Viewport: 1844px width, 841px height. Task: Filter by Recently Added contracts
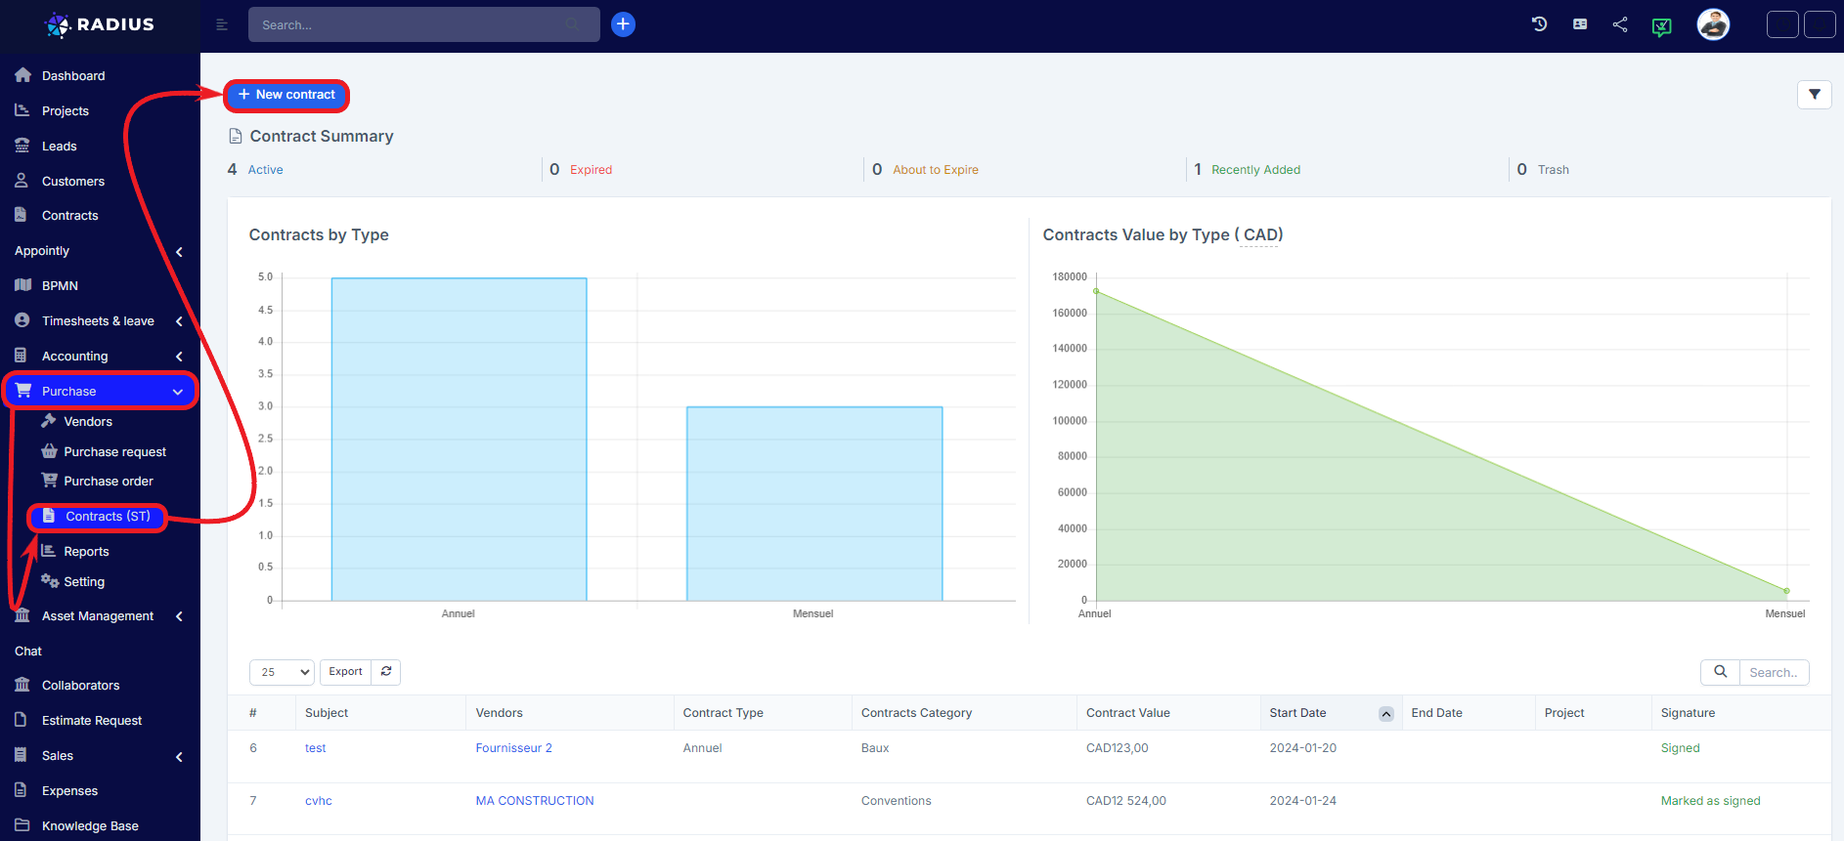(x=1255, y=170)
